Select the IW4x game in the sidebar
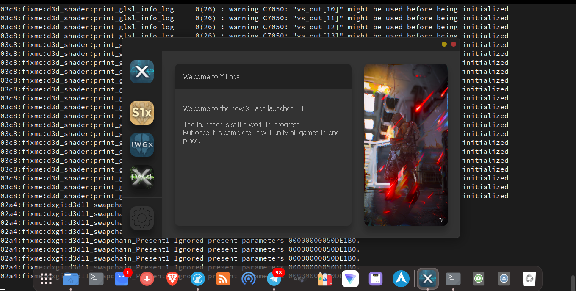Image resolution: width=576 pixels, height=291 pixels. [x=142, y=177]
